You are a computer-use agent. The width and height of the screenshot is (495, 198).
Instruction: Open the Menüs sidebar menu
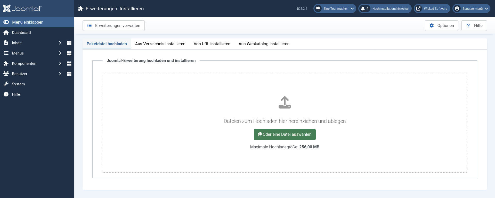[18, 53]
